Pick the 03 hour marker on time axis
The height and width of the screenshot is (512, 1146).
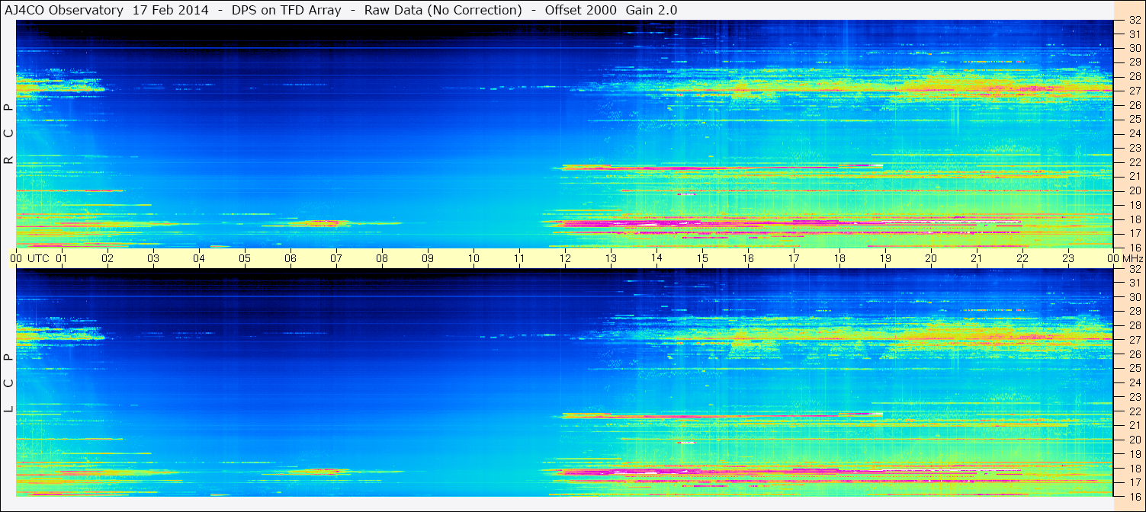coord(153,258)
